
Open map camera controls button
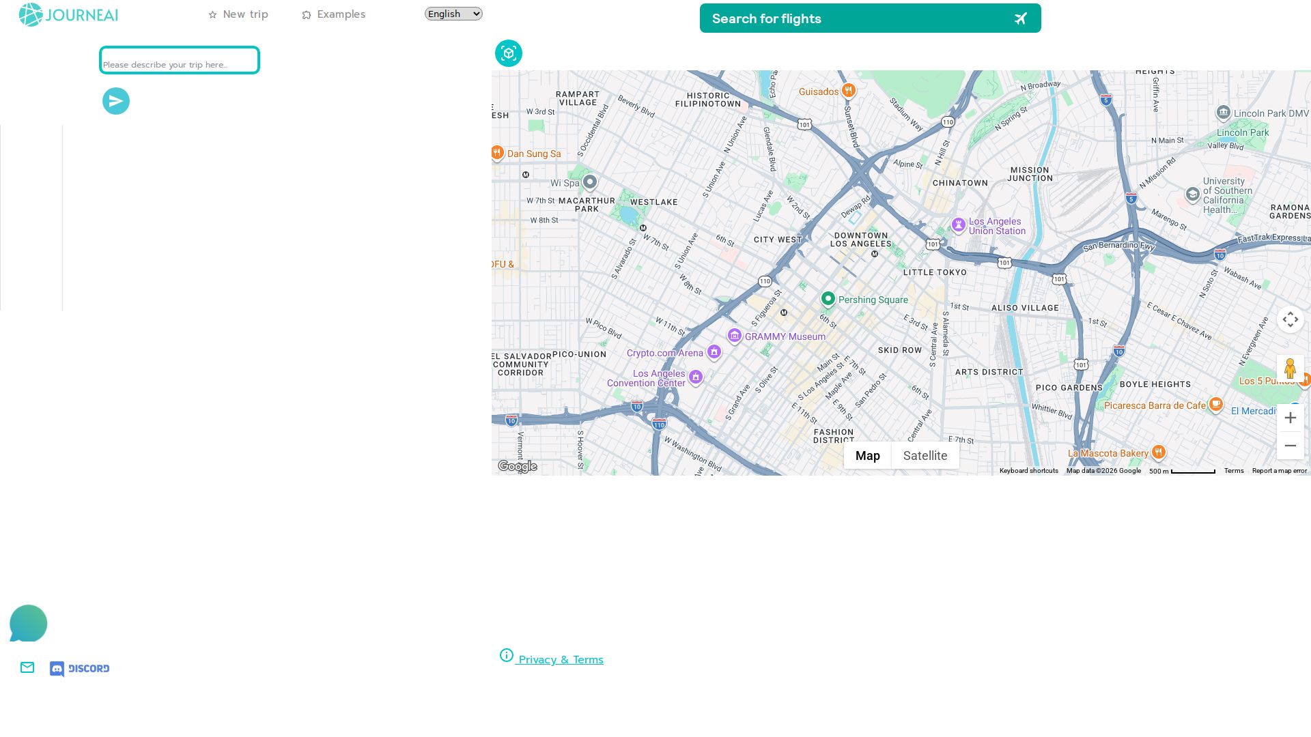point(1290,319)
